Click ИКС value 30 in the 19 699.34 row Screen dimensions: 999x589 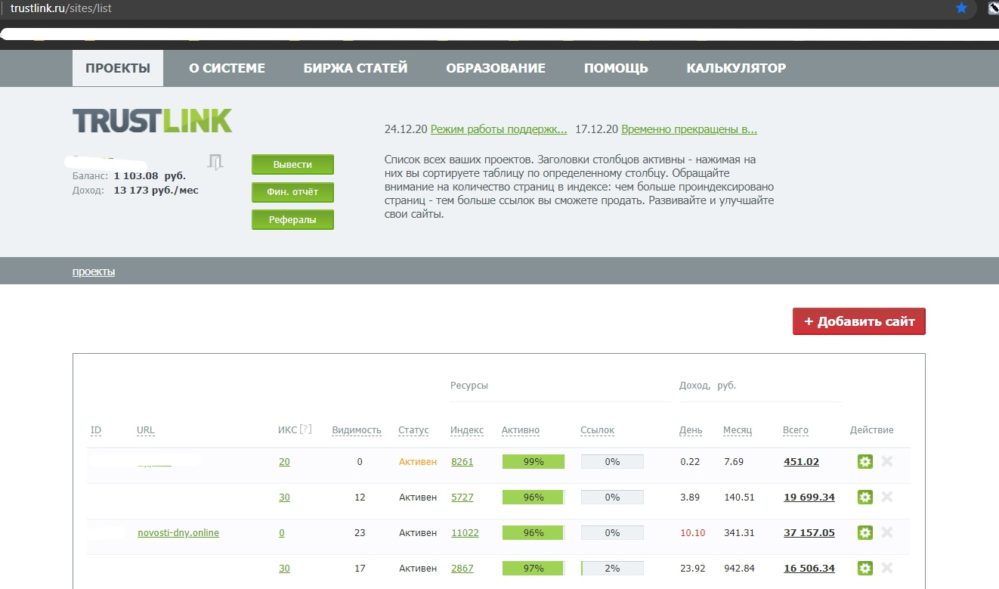(284, 498)
